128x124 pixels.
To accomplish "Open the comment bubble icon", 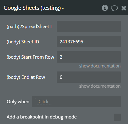I will pos(114,8).
